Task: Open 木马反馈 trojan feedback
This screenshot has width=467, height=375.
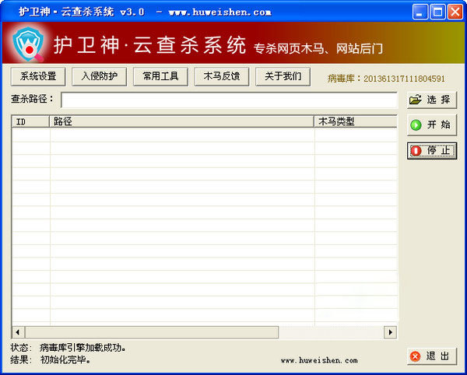Action: 222,76
